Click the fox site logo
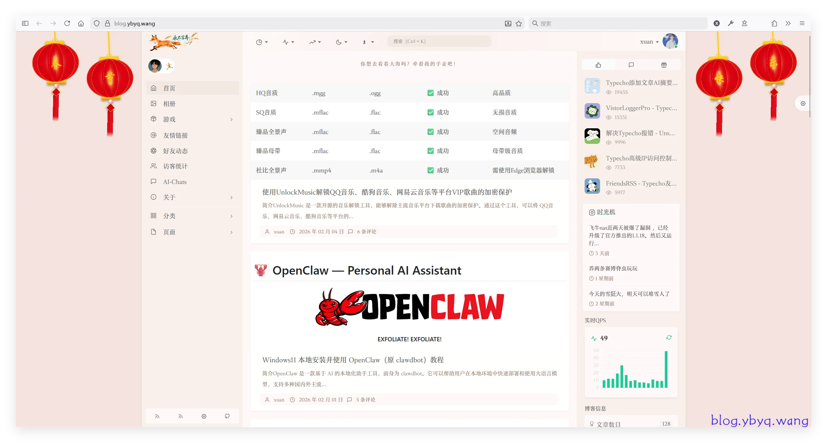 click(x=174, y=42)
